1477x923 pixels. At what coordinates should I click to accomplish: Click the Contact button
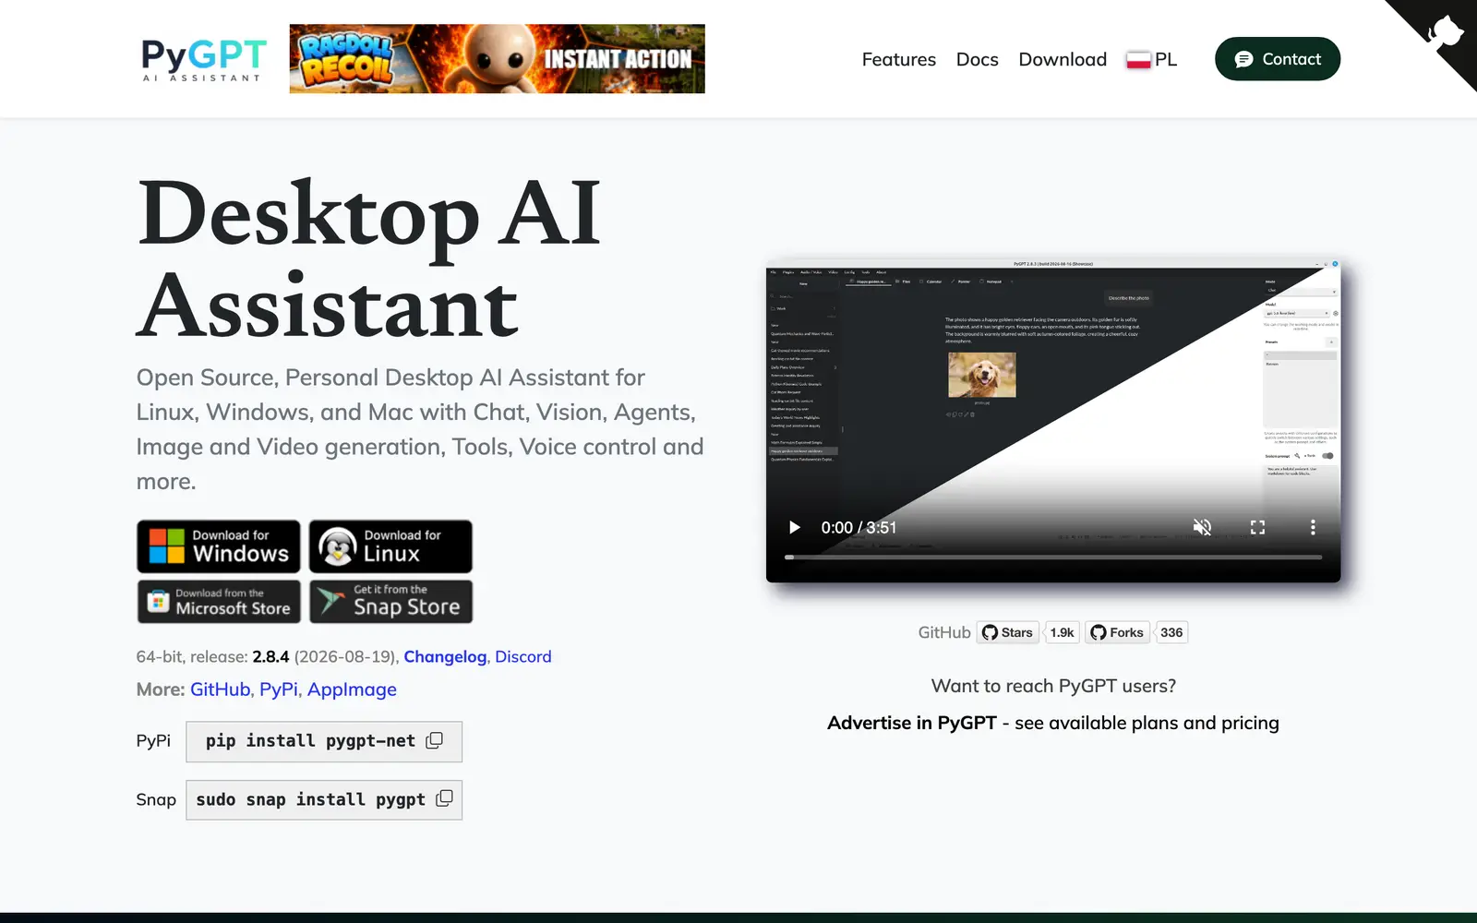(x=1278, y=59)
